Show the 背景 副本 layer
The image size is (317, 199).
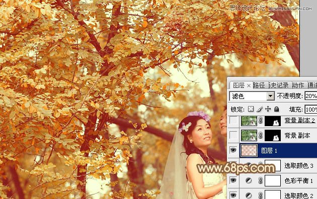(233, 135)
